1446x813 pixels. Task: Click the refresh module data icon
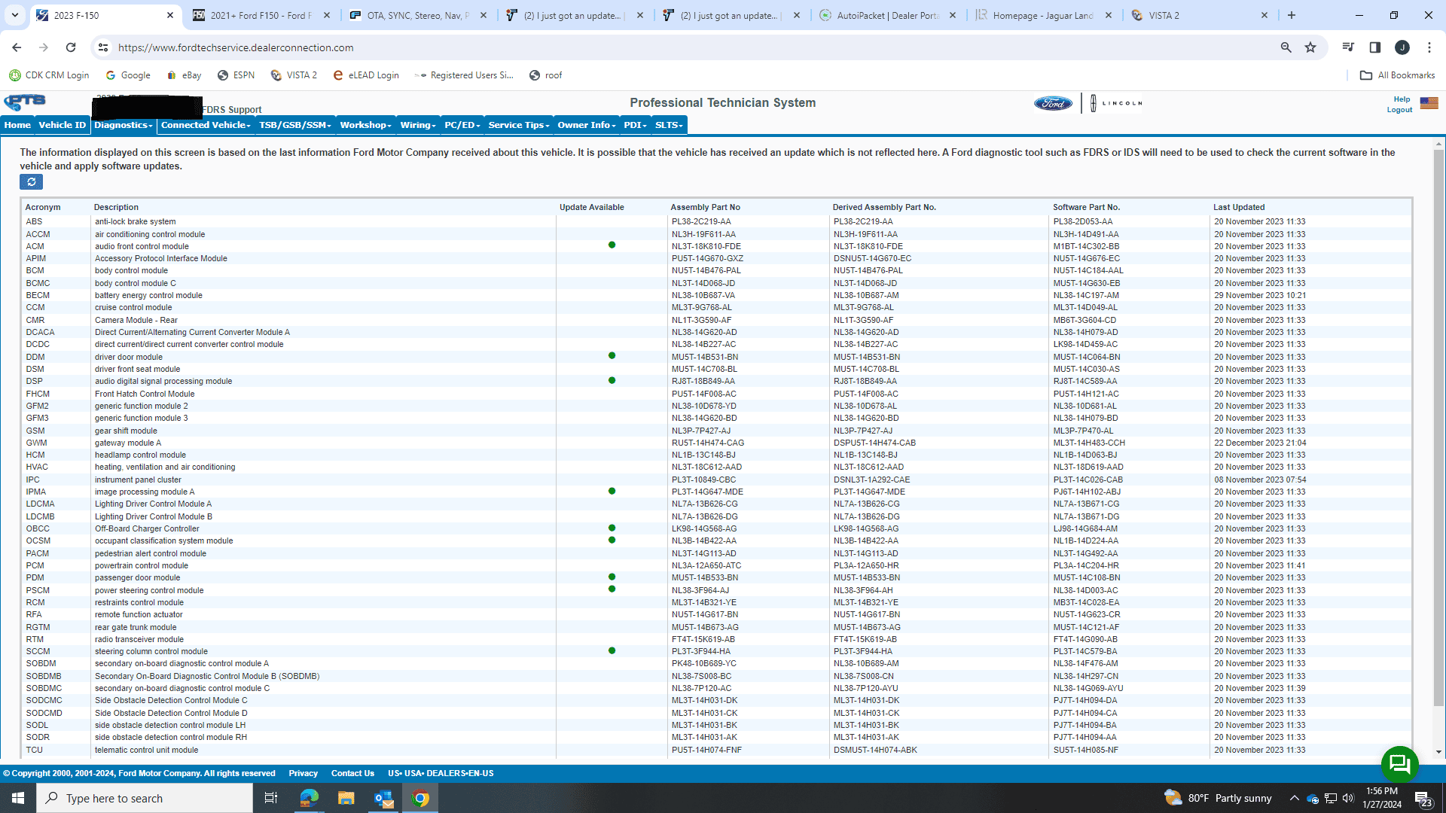point(31,182)
